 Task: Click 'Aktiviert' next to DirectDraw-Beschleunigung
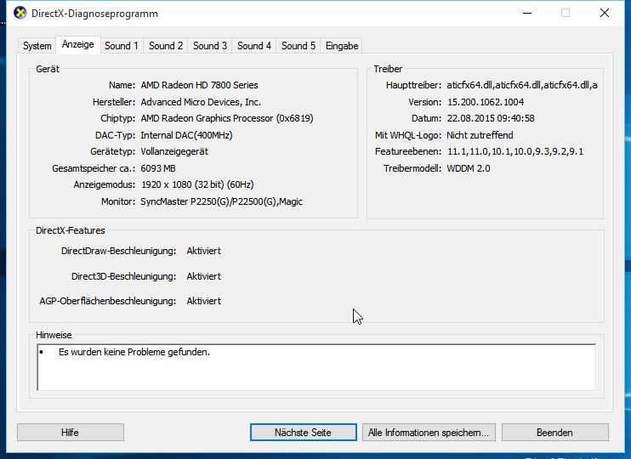pyautogui.click(x=203, y=251)
